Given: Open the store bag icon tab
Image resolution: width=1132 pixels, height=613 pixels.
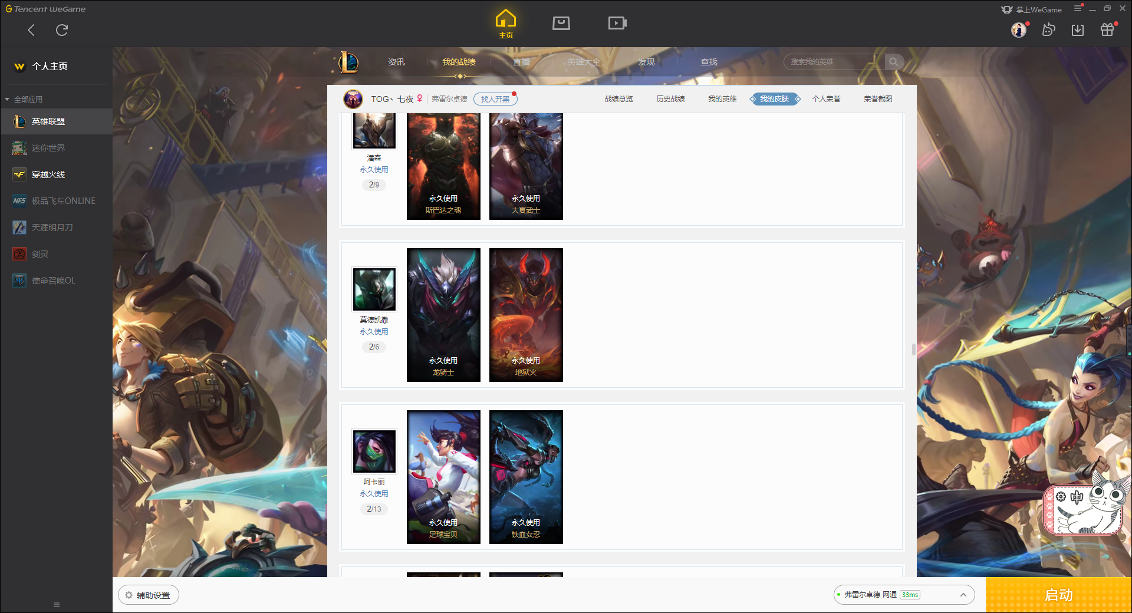Looking at the screenshot, I should coord(561,23).
